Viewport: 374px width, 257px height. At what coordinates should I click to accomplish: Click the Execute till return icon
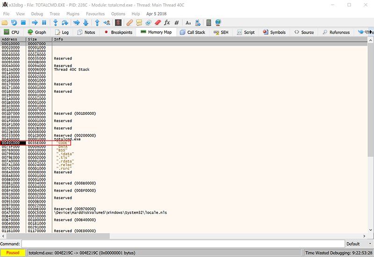[97, 22]
